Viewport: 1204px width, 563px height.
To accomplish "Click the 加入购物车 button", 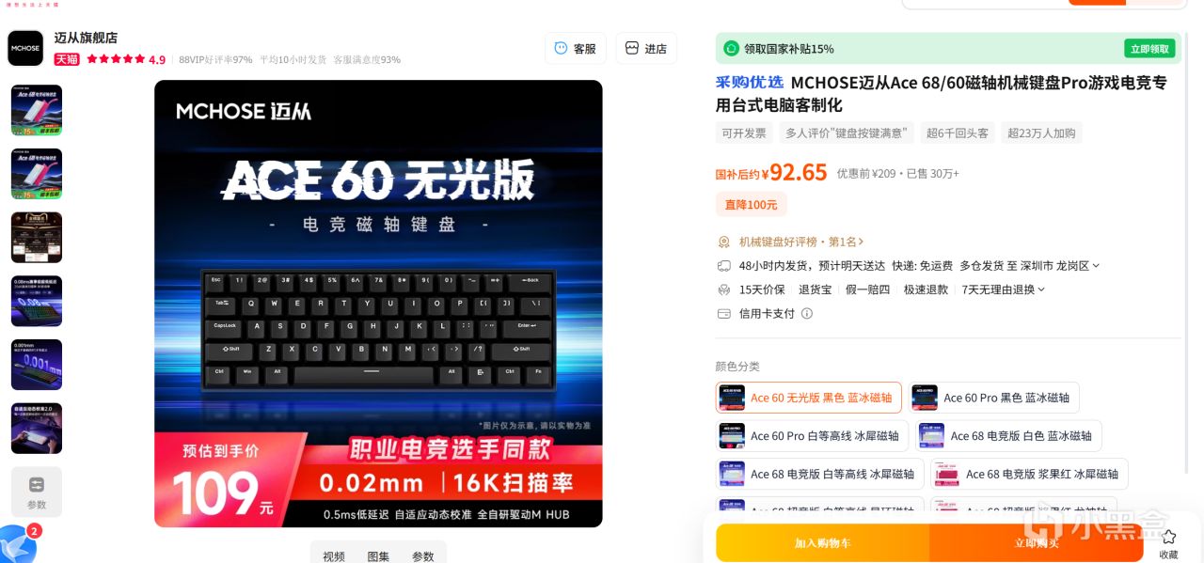I will pos(822,543).
